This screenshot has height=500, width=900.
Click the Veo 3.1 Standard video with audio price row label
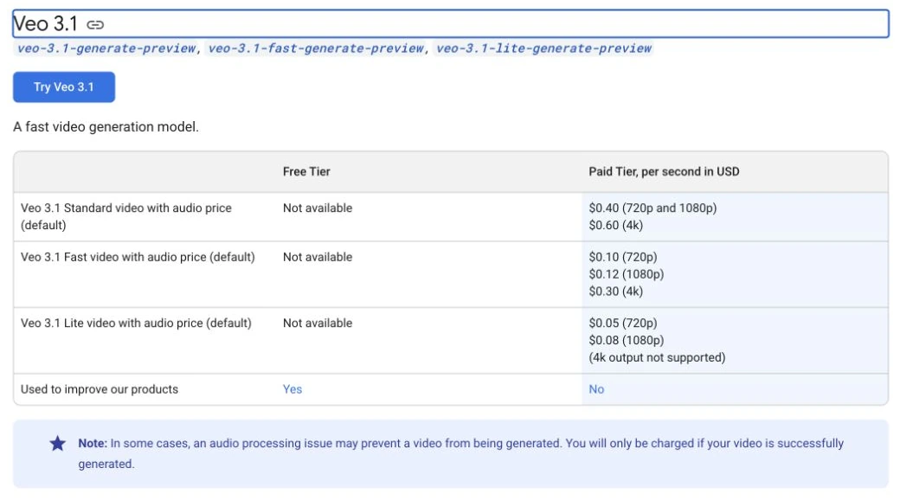(x=126, y=216)
